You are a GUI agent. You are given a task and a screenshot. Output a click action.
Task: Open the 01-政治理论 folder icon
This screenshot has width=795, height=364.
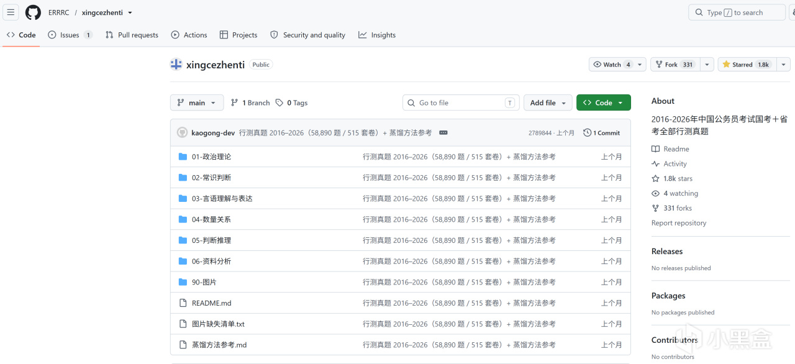click(x=183, y=157)
